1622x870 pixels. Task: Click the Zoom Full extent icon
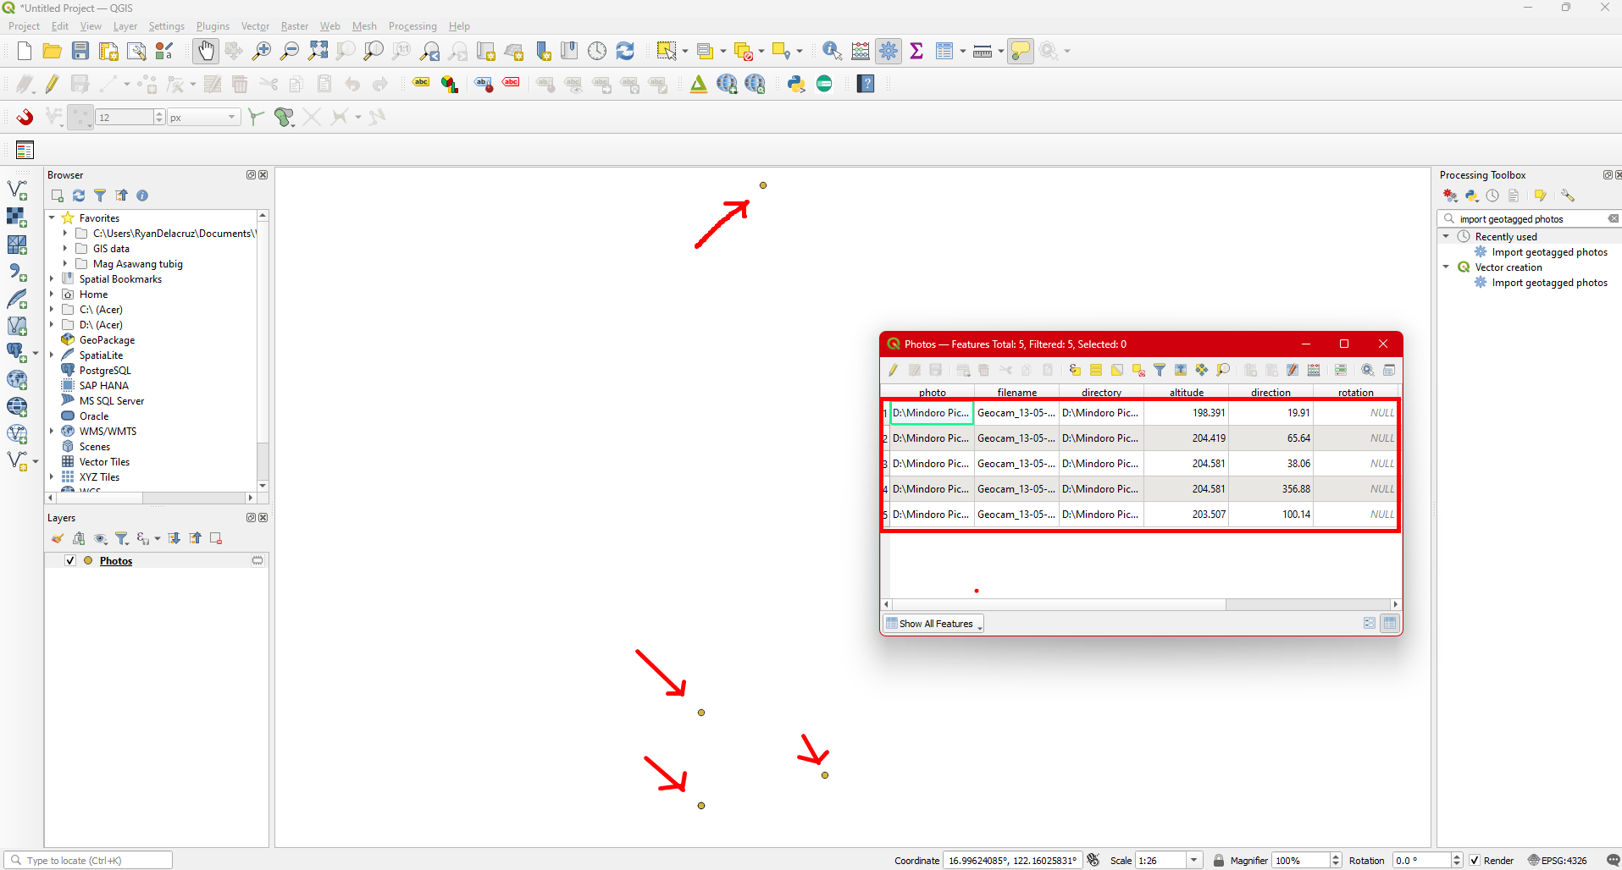(x=318, y=52)
